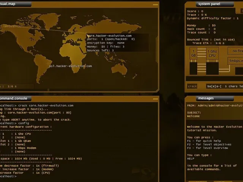Select the core.hacker-evolution.com server node on the map
Image resolution: width=243 pixels, height=182 pixels.
[86, 33]
